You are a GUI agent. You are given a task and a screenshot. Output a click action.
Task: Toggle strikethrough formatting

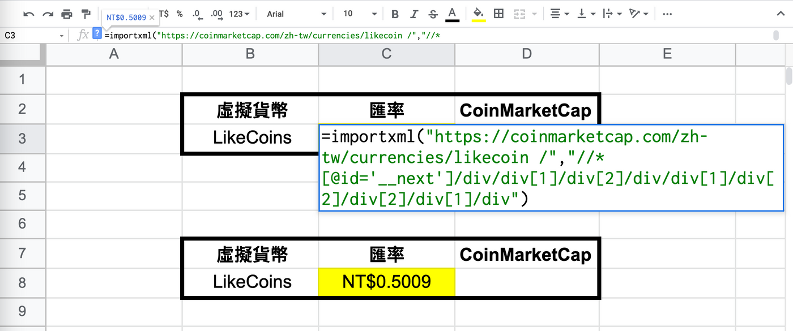433,14
